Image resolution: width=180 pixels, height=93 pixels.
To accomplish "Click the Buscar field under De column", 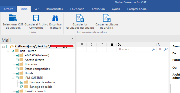I will coord(136,49).
